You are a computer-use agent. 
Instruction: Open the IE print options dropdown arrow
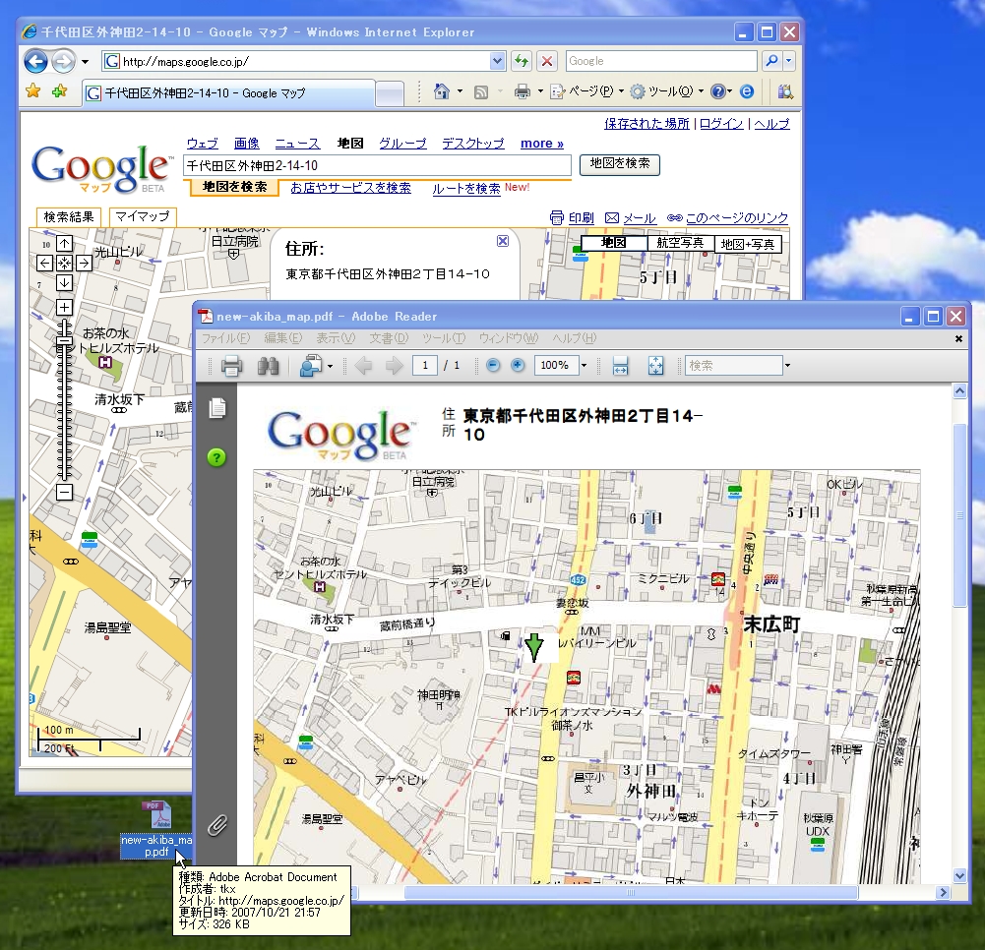540,92
